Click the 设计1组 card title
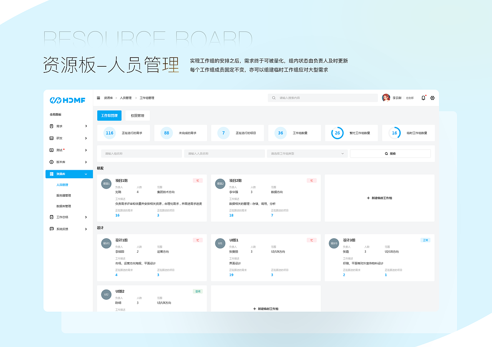The width and height of the screenshot is (492, 347). tap(121, 240)
